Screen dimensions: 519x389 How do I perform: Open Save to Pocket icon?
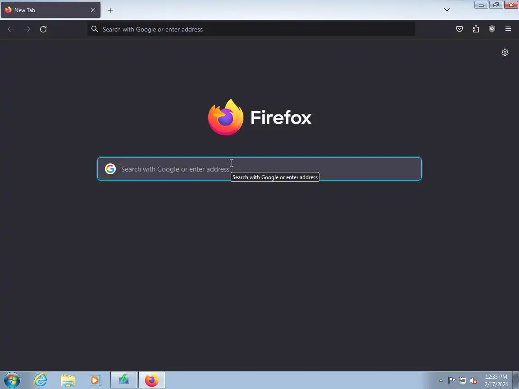click(x=460, y=29)
